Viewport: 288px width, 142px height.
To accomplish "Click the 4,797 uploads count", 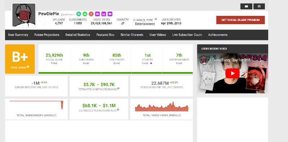I will click(x=59, y=23).
